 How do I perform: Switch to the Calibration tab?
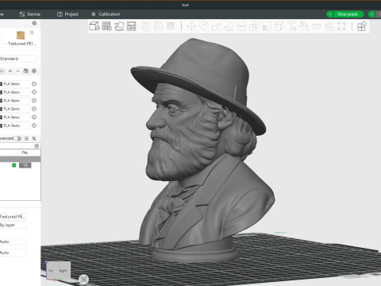click(106, 14)
